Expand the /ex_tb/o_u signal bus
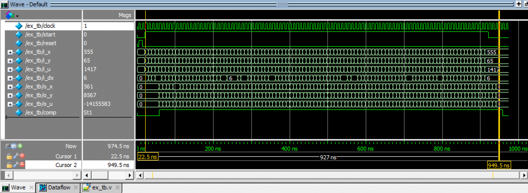Screen dimensions: 528x193 [10, 104]
